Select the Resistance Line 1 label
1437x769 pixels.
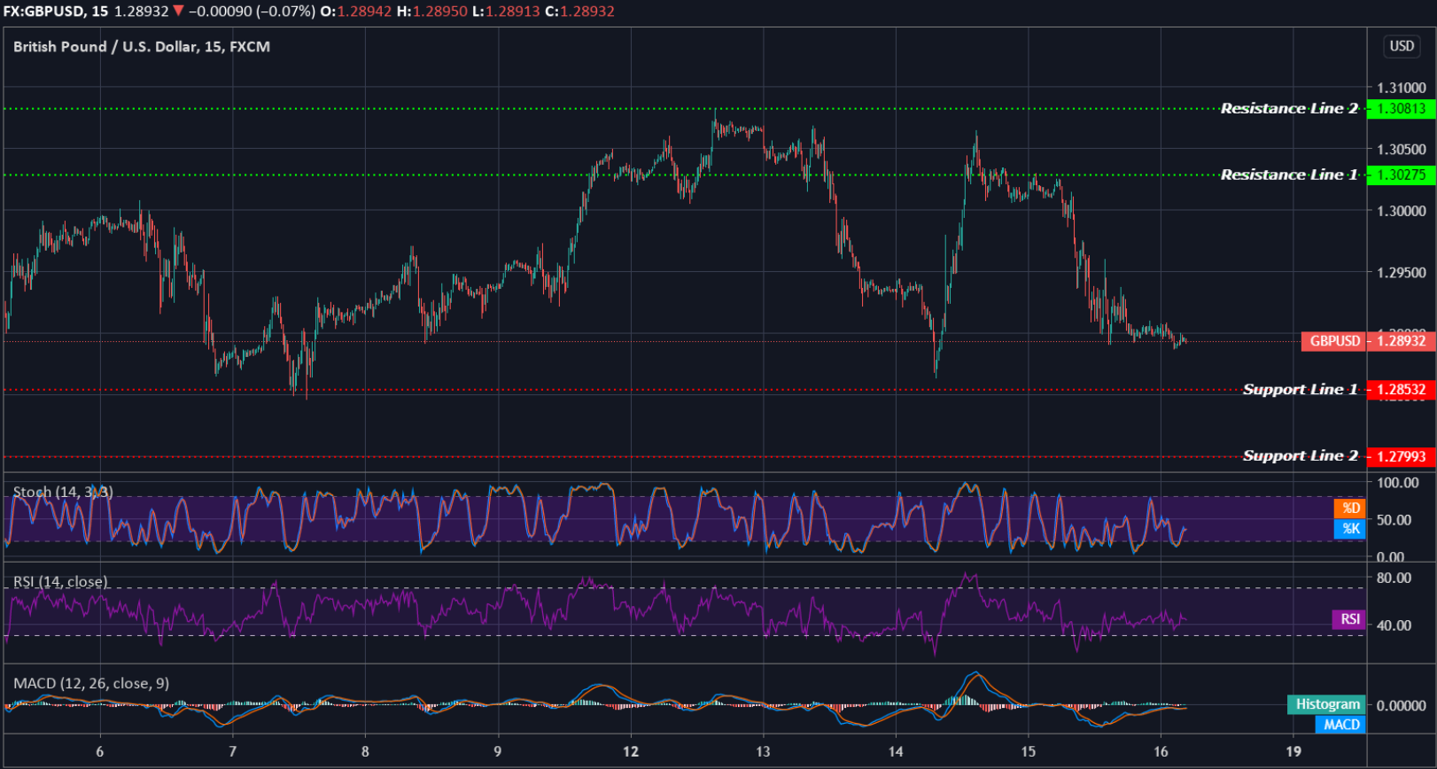[1289, 175]
